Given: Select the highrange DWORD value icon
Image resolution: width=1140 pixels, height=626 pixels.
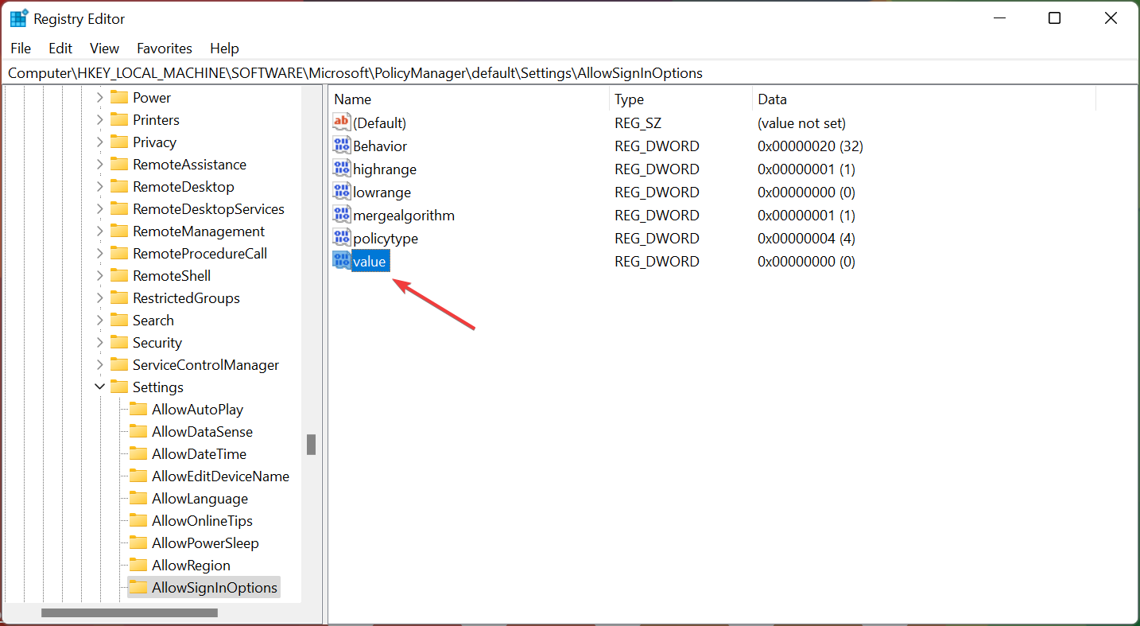Looking at the screenshot, I should [x=342, y=169].
